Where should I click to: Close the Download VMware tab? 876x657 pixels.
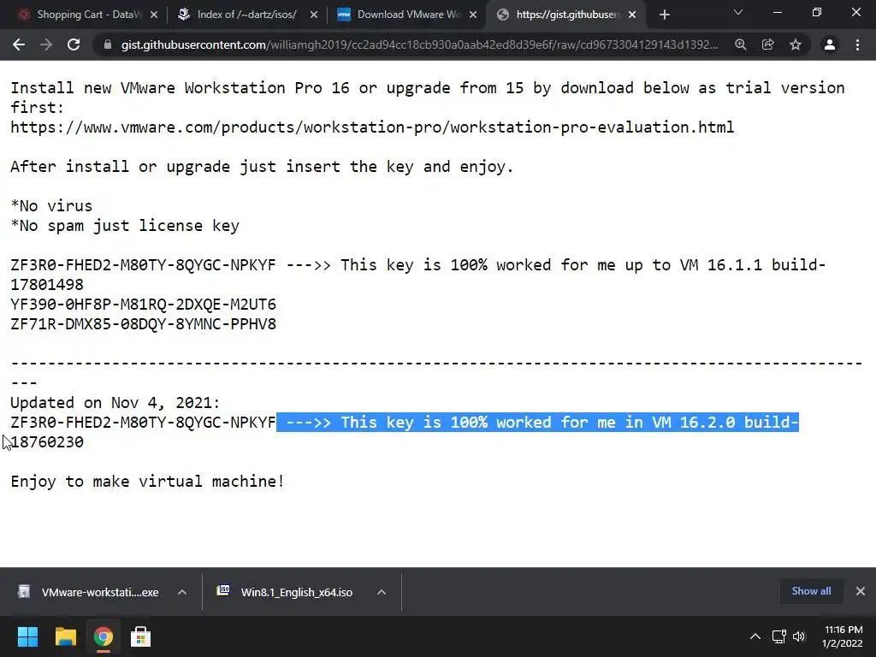click(473, 15)
